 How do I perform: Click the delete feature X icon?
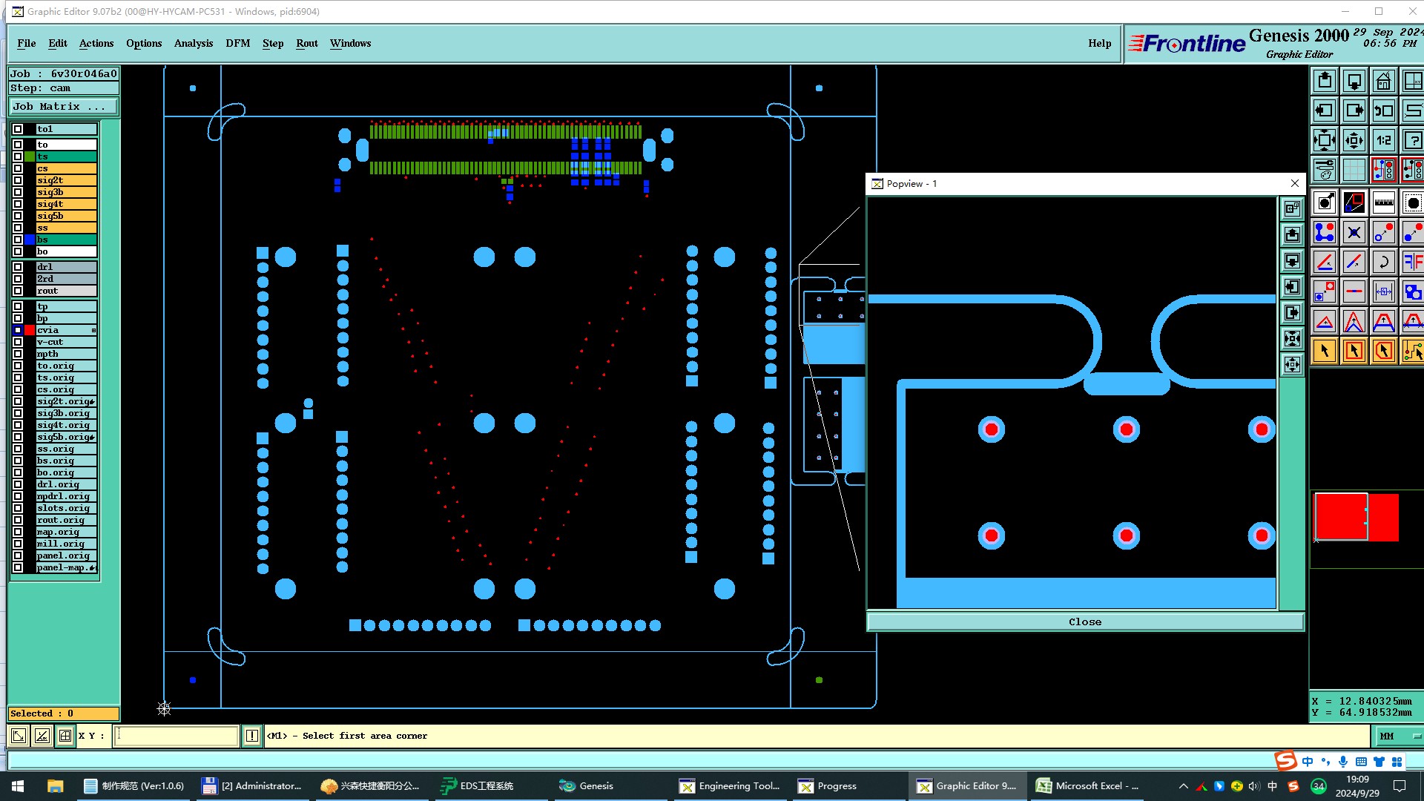[x=1354, y=232]
